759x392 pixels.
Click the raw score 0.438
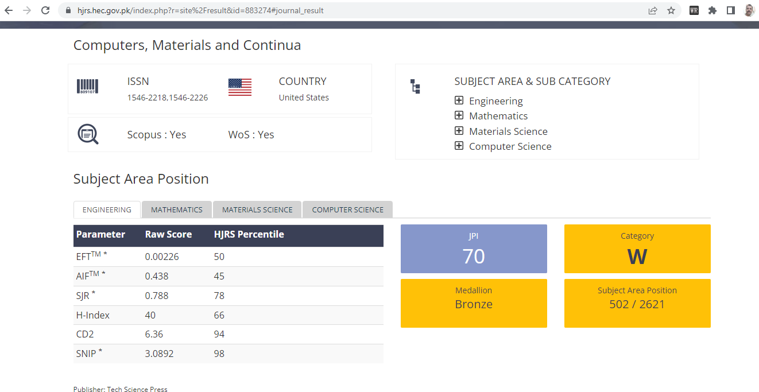pos(157,276)
